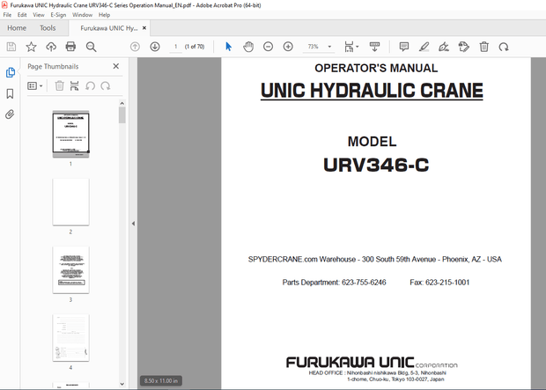Zoom in with the plus icon

[288, 47]
